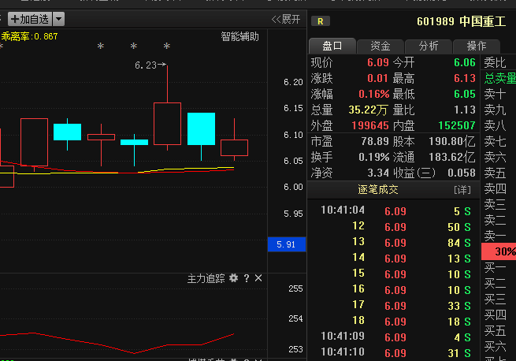Open the [详] detail link for 逐笔成交
This screenshot has height=361, width=516.
(462, 190)
